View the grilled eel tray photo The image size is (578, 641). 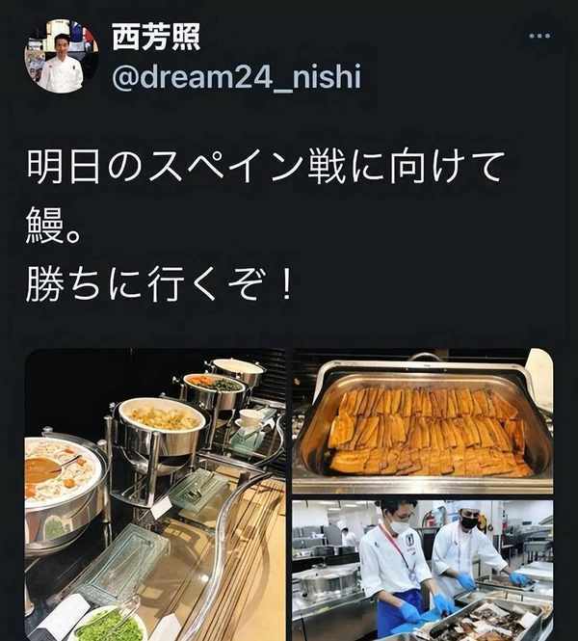point(423,421)
